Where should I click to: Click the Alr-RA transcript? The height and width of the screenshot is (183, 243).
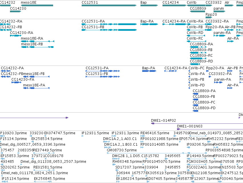pos(230,41)
